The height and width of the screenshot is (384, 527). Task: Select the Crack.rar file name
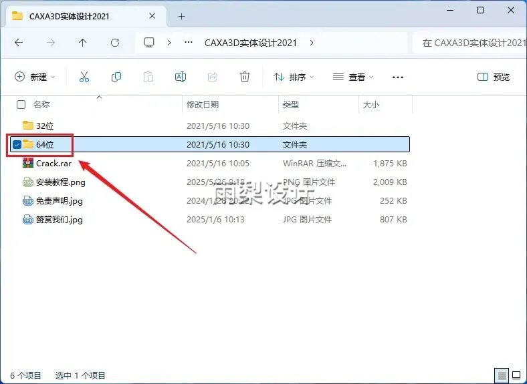54,164
